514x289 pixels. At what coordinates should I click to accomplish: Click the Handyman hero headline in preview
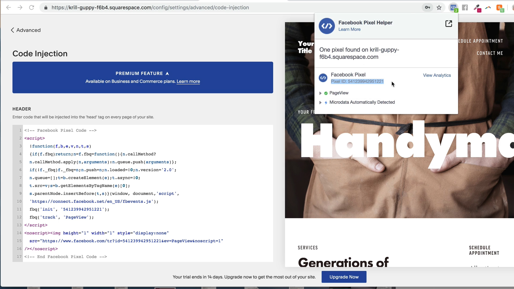[407, 144]
